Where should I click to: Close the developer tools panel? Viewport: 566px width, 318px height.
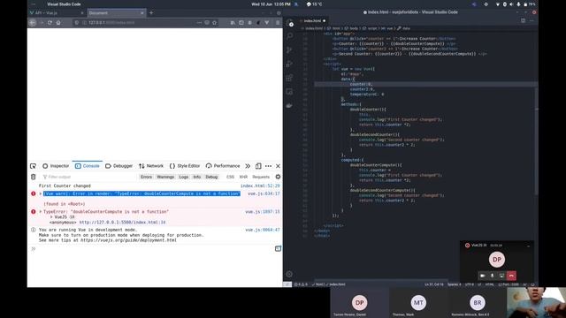[x=278, y=166]
